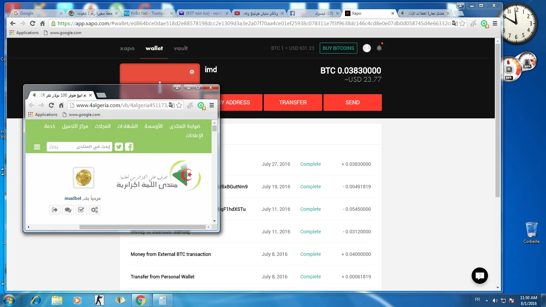The width and height of the screenshot is (546, 307).
Task: Open Chrome menu in small forum window
Action: [x=212, y=105]
